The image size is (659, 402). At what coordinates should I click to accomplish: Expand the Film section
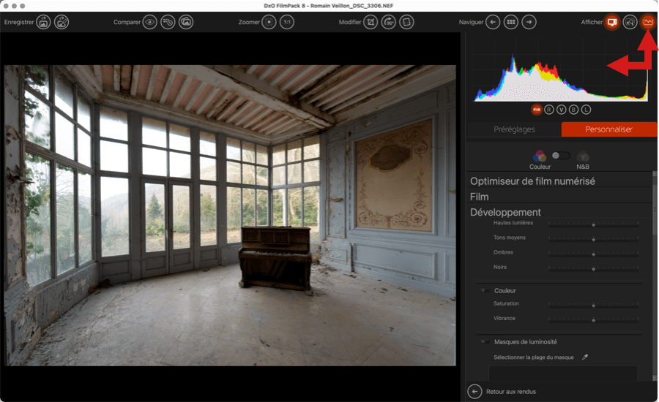[x=480, y=197]
